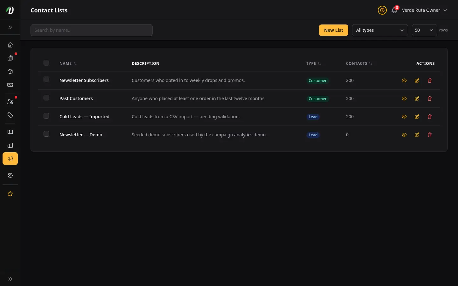
Task: Check the Cold Leads — Imported row checkbox
Action: (x=46, y=116)
